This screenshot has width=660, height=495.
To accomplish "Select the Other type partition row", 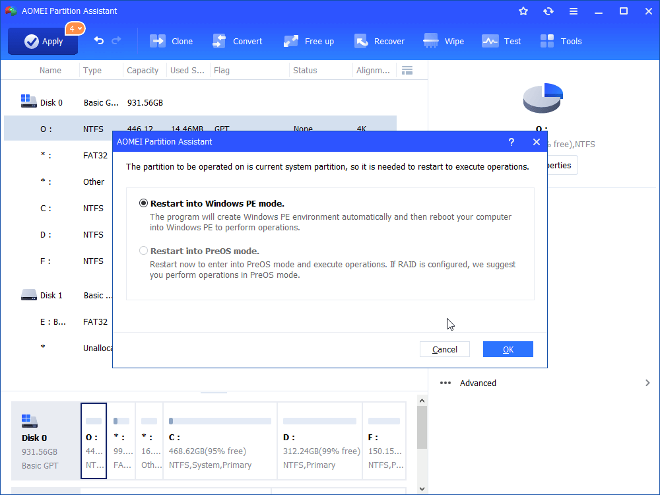I will [x=58, y=182].
